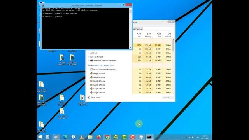Viewport: 249px width, 140px height.
Task: Switch to Command Prompt taskbar icon
Action: pyautogui.click(x=149, y=137)
